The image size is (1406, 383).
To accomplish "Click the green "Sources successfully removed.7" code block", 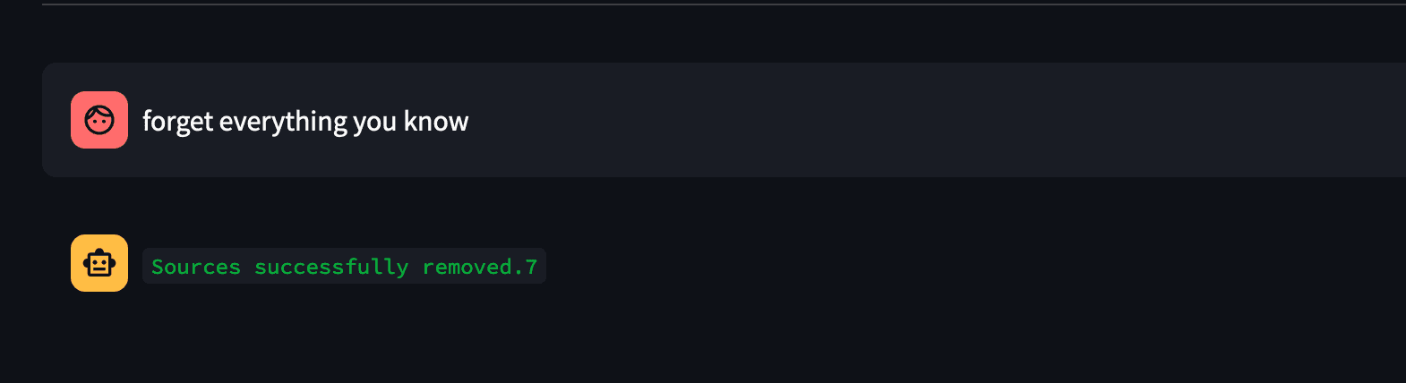I will pyautogui.click(x=344, y=267).
